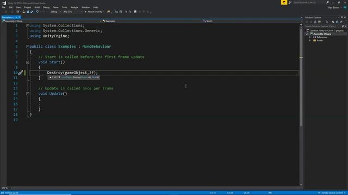Click the New Project toolbar icon
This screenshot has width=348, height=195.
(x=18, y=12)
